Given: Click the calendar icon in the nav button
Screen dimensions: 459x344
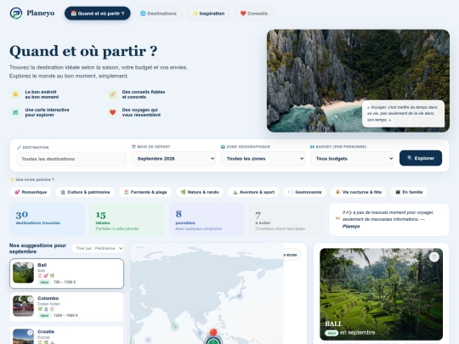Looking at the screenshot, I should coord(73,14).
